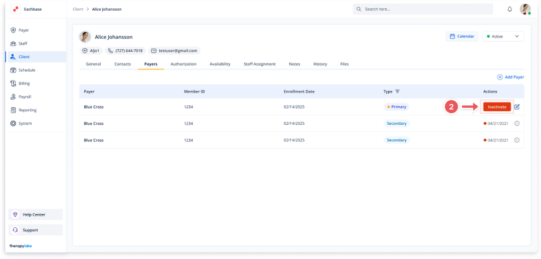
Task: Open the Calendar button
Action: click(462, 36)
